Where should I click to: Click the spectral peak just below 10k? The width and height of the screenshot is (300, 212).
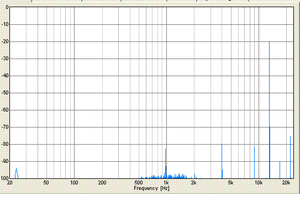(254, 162)
